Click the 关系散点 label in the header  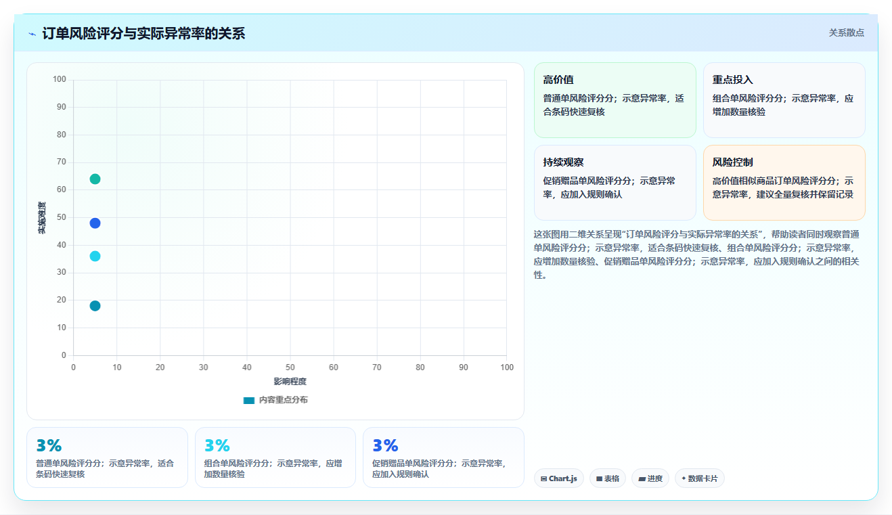pyautogui.click(x=847, y=32)
